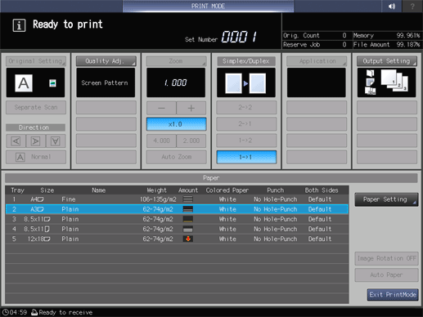
Task: Click the Ready to receive printer icon
Action: pos(34,312)
